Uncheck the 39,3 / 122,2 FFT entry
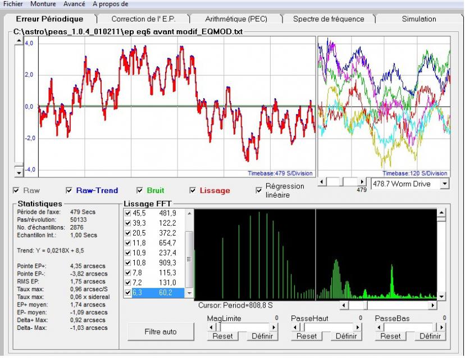Viewport: 465px width, 358px height. click(128, 223)
